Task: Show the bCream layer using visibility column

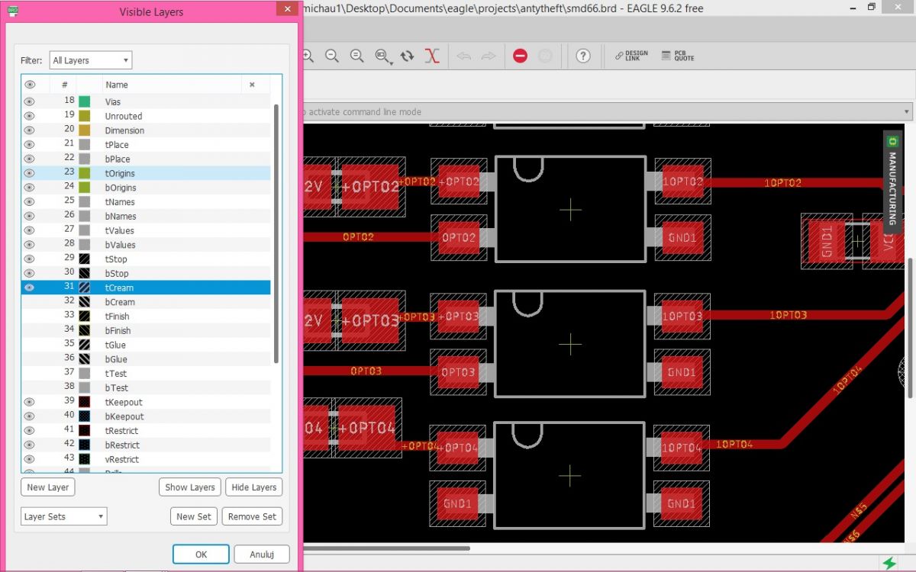Action: [x=30, y=302]
